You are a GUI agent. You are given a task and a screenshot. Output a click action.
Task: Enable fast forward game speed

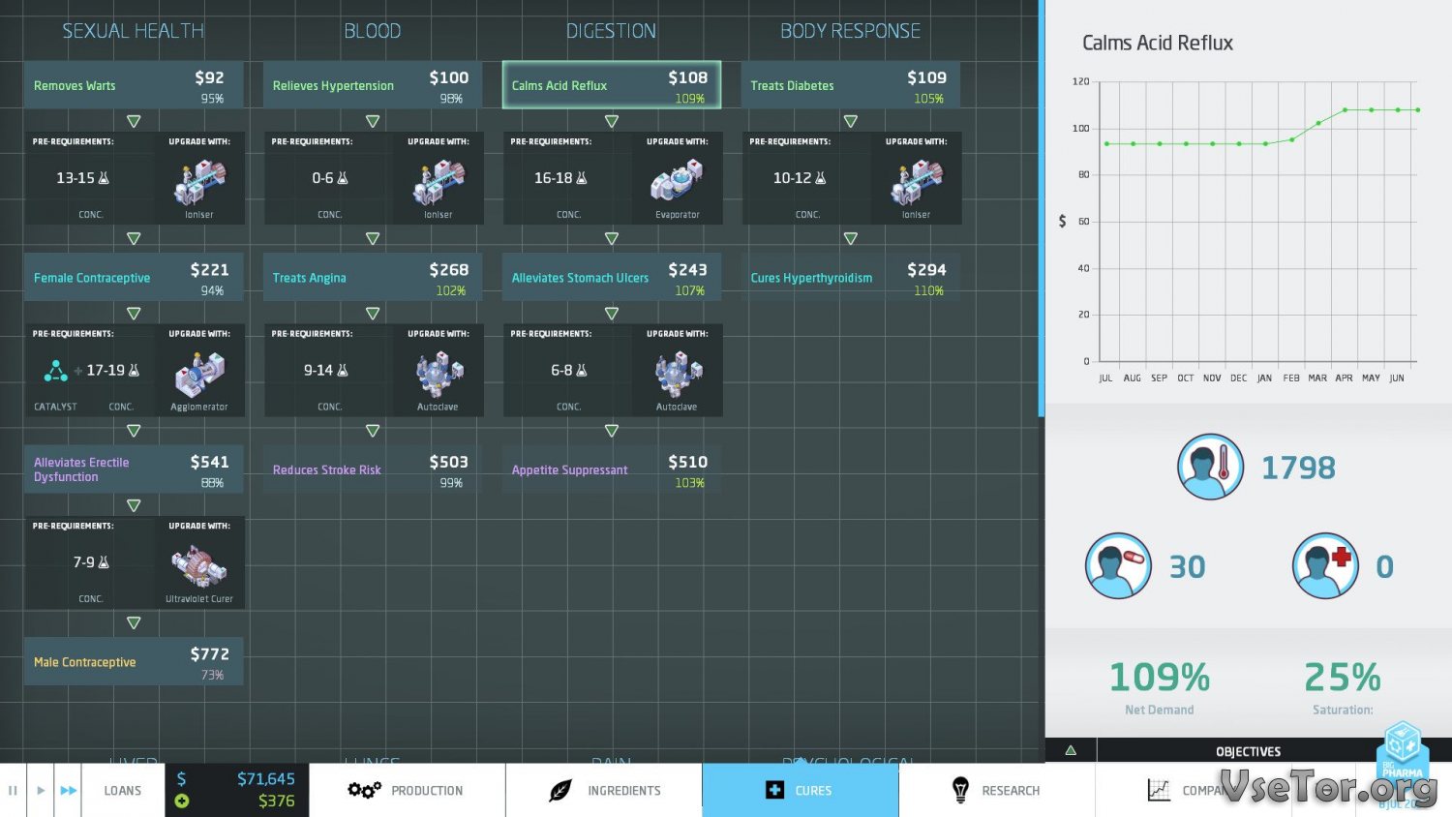pos(68,790)
